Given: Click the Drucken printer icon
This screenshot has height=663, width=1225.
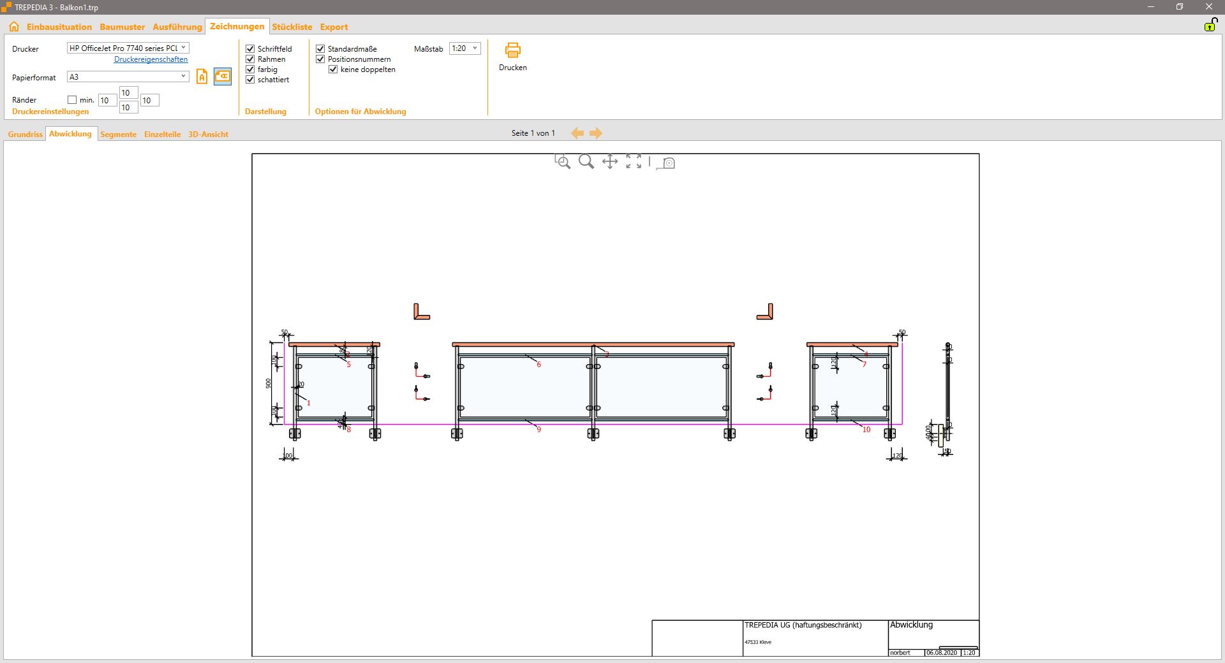Looking at the screenshot, I should (x=512, y=50).
